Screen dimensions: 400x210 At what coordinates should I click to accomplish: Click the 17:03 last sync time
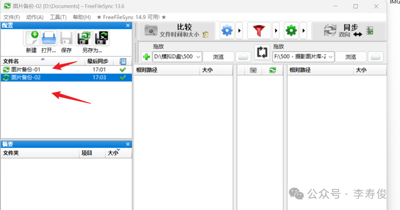click(99, 77)
